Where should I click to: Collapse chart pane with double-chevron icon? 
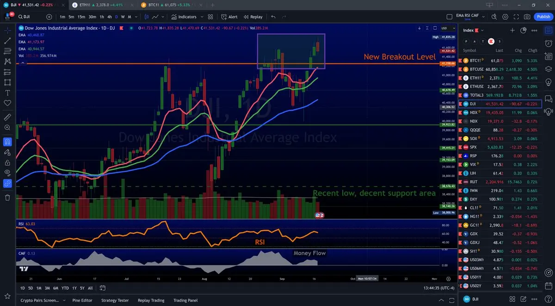point(427,28)
